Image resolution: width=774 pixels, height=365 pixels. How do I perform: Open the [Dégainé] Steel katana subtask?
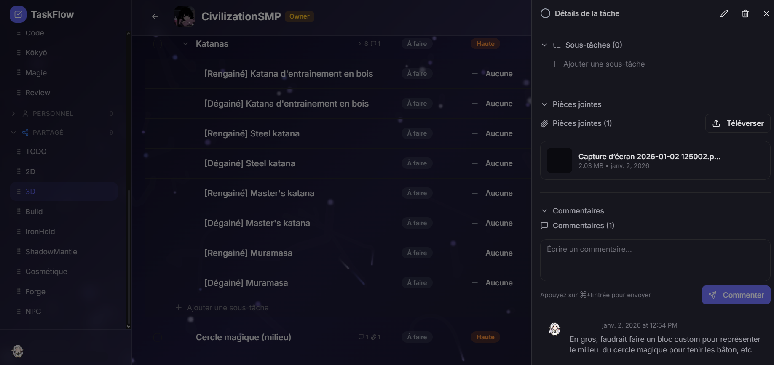pyautogui.click(x=250, y=163)
